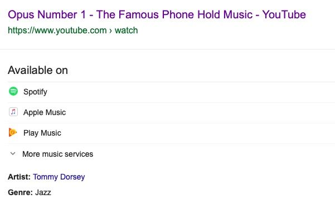Click the https://www.youtube.com green URL
Viewport: 335px width, 209px height.
(x=57, y=30)
